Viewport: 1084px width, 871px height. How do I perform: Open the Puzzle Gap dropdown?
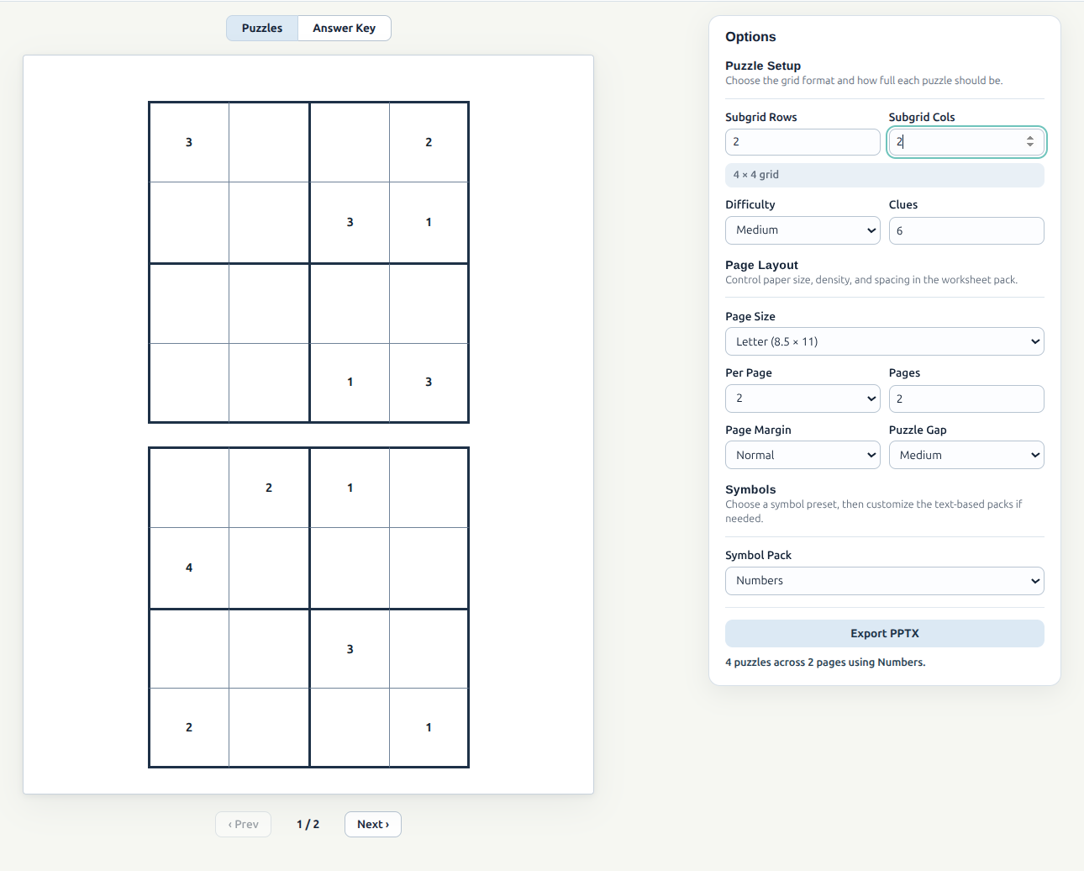coord(966,454)
